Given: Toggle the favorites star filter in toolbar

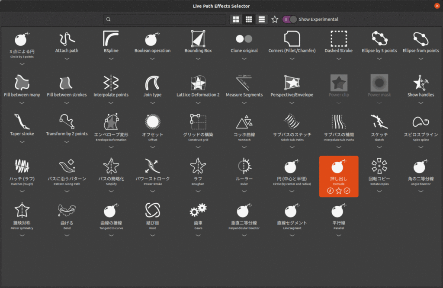Looking at the screenshot, I should click(x=275, y=19).
